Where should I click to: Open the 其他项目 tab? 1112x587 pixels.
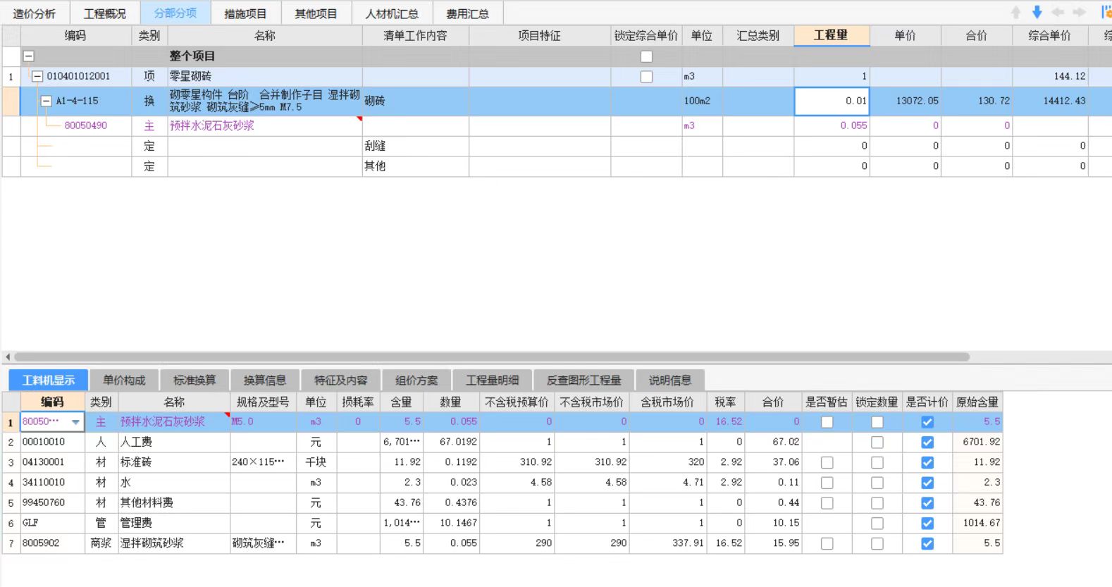(x=316, y=13)
